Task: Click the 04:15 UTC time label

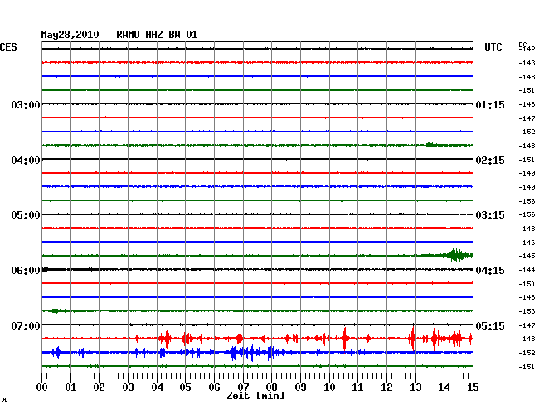Action: (490, 271)
